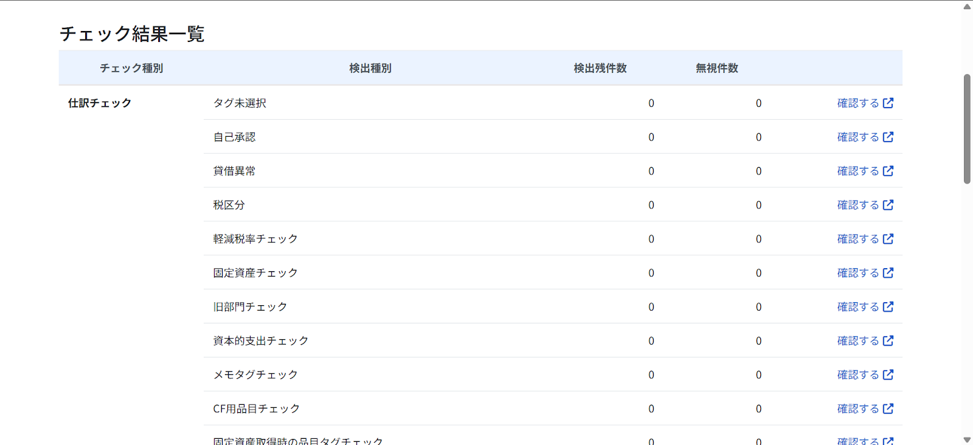Click the 無視件数 column header
This screenshot has width=973, height=445.
717,68
